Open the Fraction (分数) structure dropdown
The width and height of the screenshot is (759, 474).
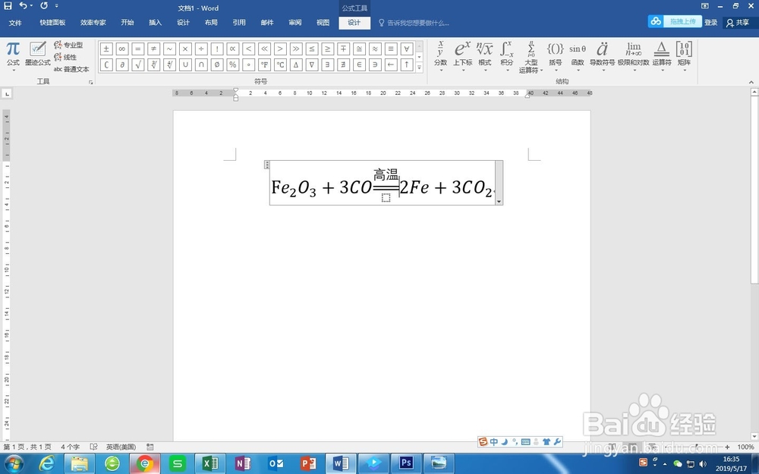click(x=440, y=56)
